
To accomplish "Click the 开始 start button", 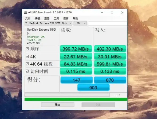I will [58, 105].
